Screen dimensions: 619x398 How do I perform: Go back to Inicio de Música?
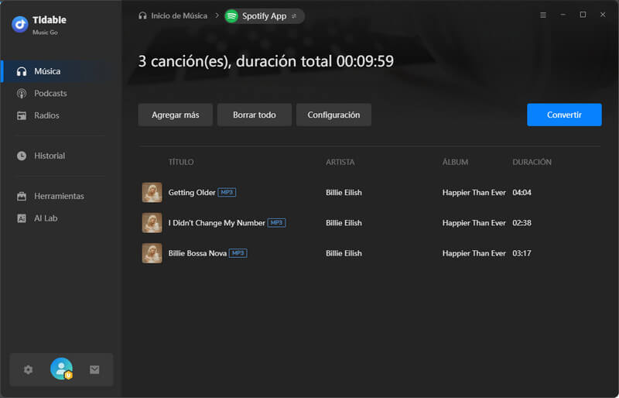click(x=173, y=15)
